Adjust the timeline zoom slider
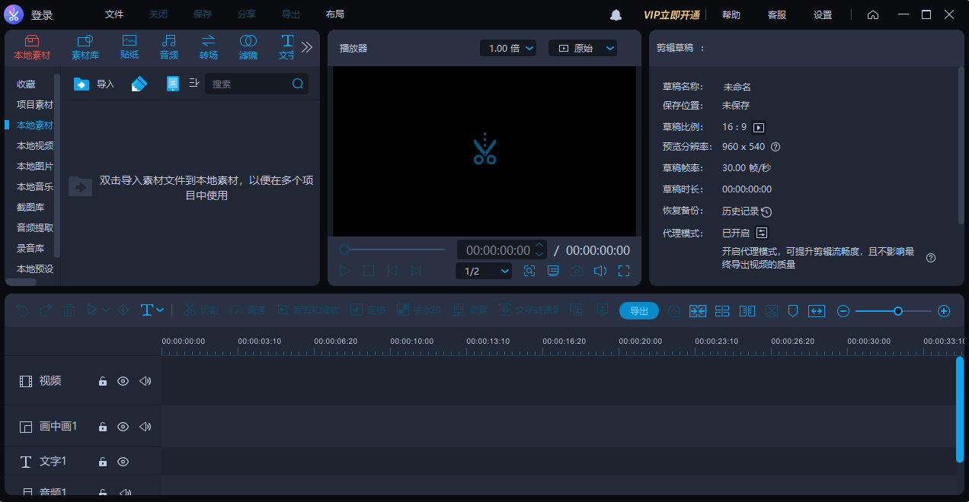 pyautogui.click(x=893, y=311)
